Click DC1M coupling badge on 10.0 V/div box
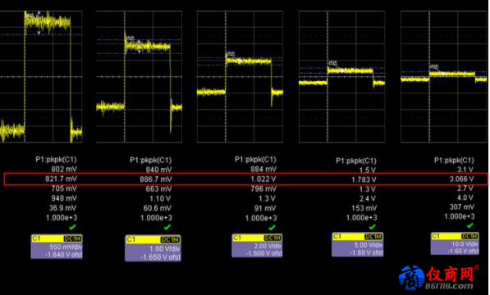Screen dimensions: 490x295 tap(469, 236)
